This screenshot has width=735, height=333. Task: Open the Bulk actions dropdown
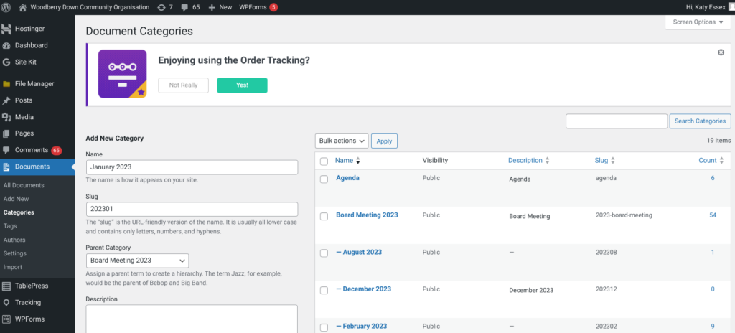point(342,141)
